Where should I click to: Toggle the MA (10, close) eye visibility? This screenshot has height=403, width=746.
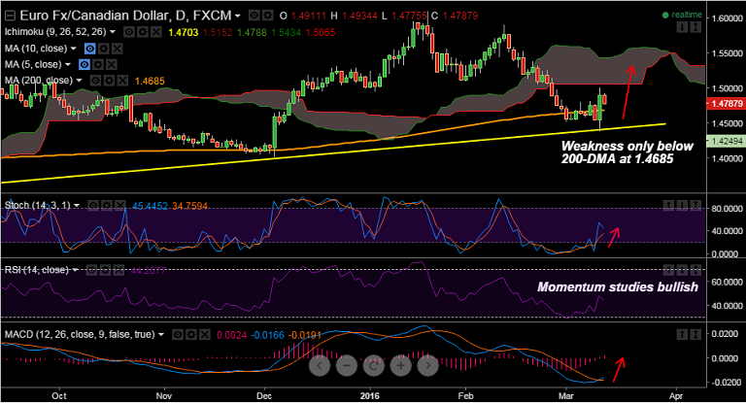tap(89, 49)
